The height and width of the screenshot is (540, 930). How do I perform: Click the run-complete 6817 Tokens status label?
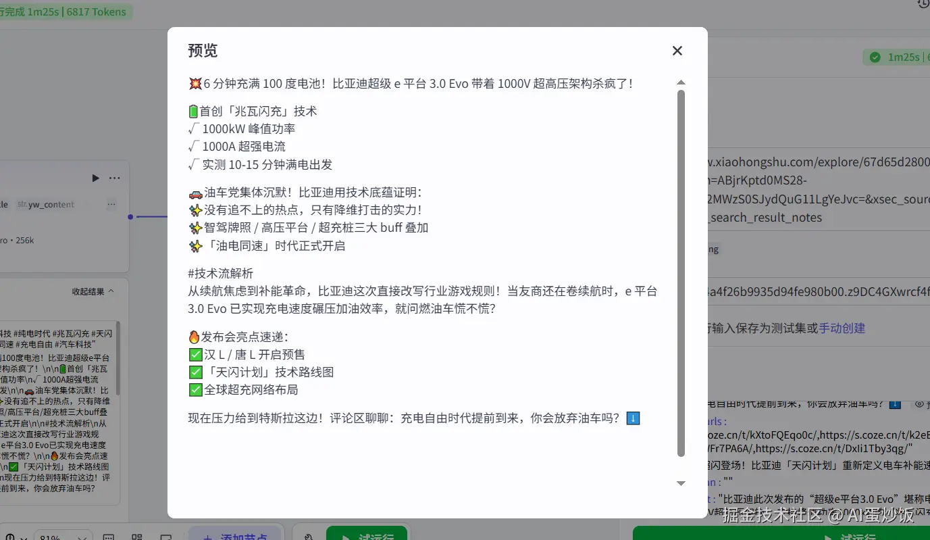click(x=65, y=11)
